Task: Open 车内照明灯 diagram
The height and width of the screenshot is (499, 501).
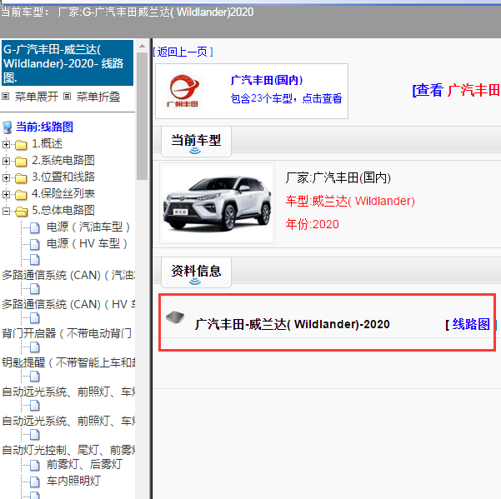Action: (x=74, y=481)
